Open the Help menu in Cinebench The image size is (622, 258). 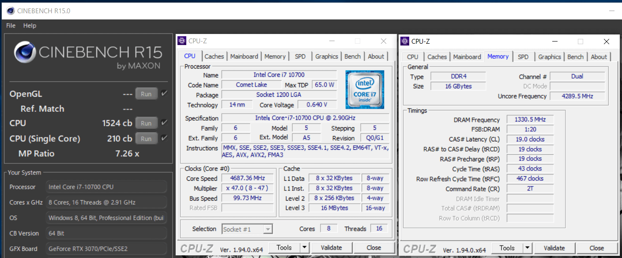tap(30, 26)
